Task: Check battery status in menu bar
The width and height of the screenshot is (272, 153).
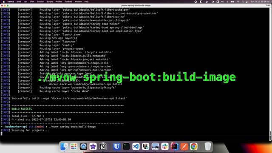Action: [232, 2]
